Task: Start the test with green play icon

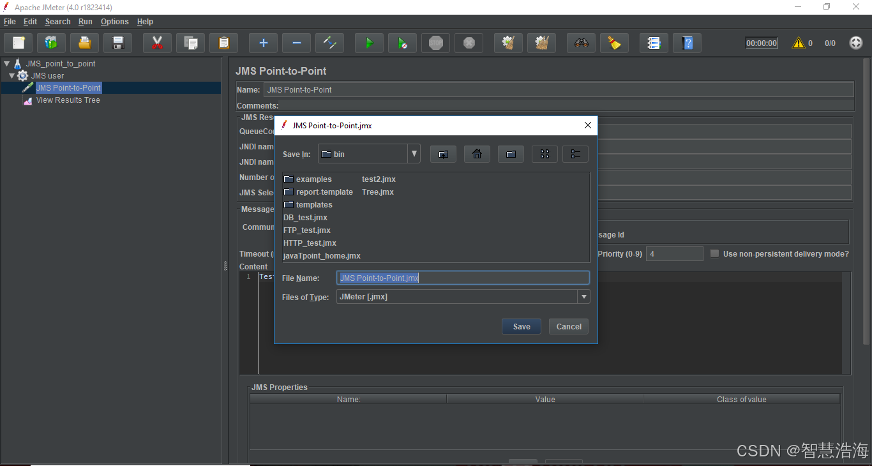Action: [369, 43]
